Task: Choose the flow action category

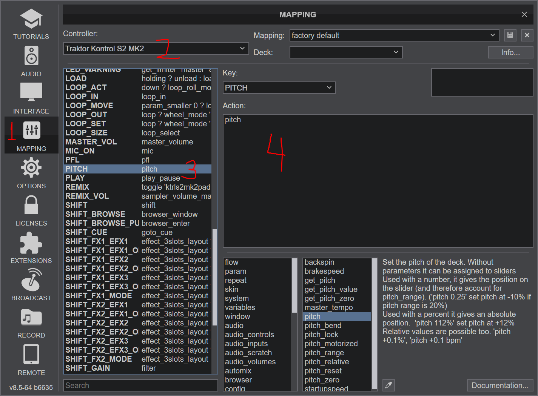Action: tap(258, 262)
